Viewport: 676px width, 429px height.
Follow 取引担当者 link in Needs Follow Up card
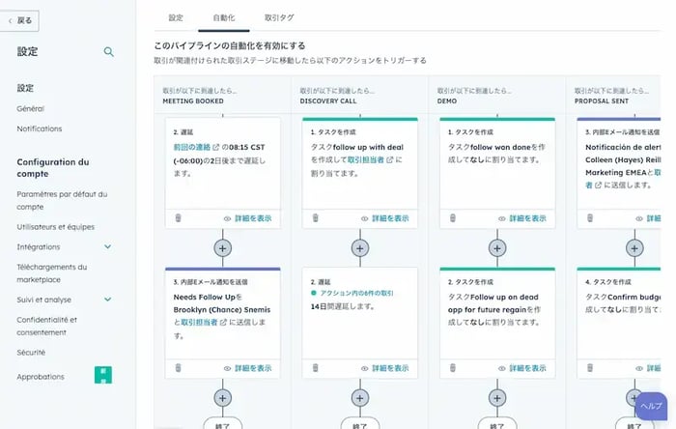pos(199,322)
